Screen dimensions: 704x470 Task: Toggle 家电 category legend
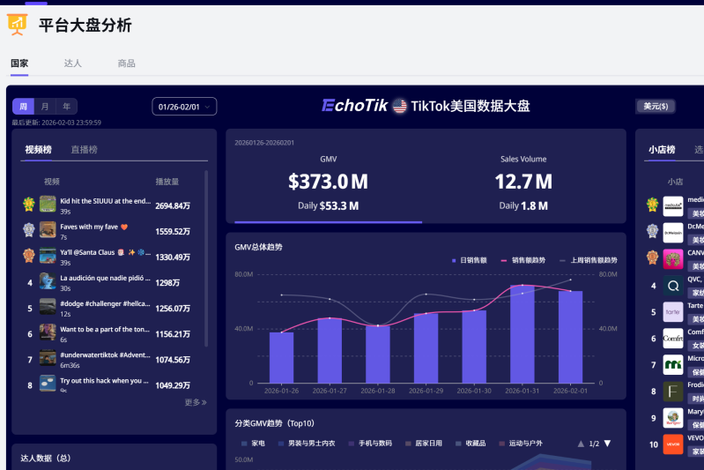253,444
